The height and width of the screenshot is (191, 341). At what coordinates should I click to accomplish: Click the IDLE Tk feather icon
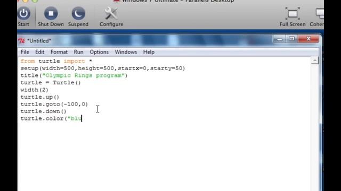pyautogui.click(x=21, y=41)
